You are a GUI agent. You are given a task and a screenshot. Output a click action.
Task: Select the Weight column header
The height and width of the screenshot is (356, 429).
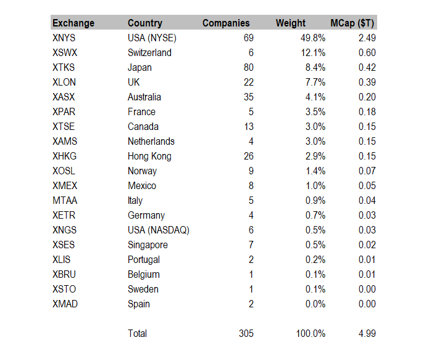pyautogui.click(x=291, y=23)
